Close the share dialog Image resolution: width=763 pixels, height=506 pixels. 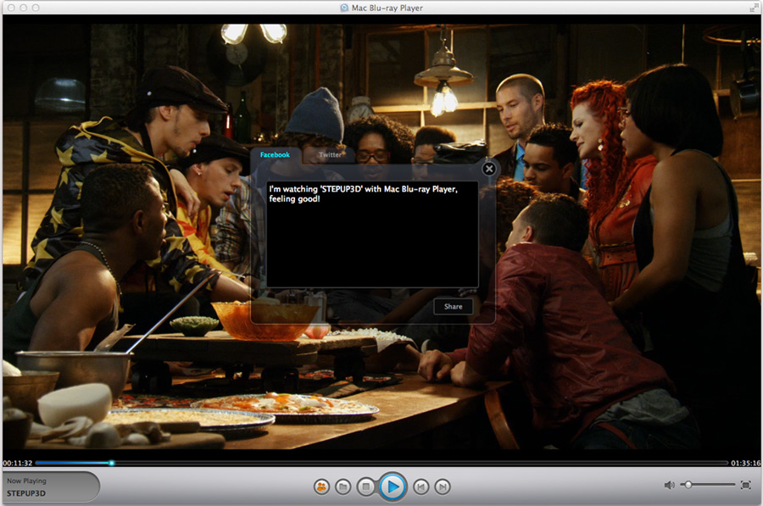click(x=489, y=169)
